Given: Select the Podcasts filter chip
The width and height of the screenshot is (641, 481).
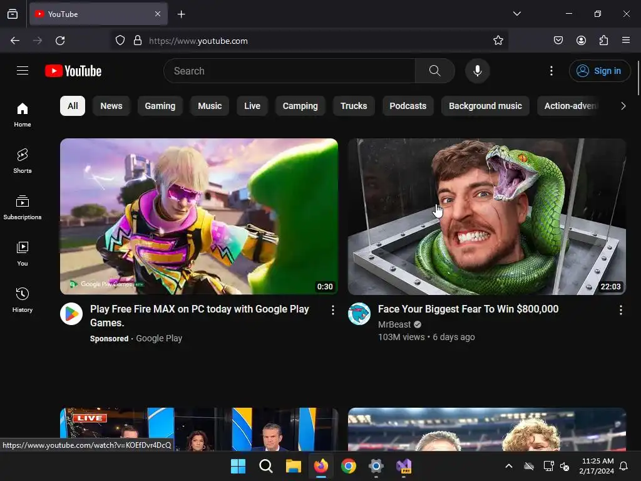Looking at the screenshot, I should point(408,106).
